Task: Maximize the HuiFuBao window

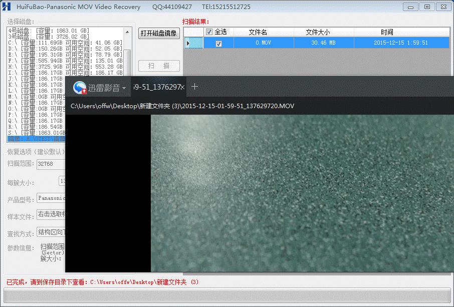Action: (427, 7)
